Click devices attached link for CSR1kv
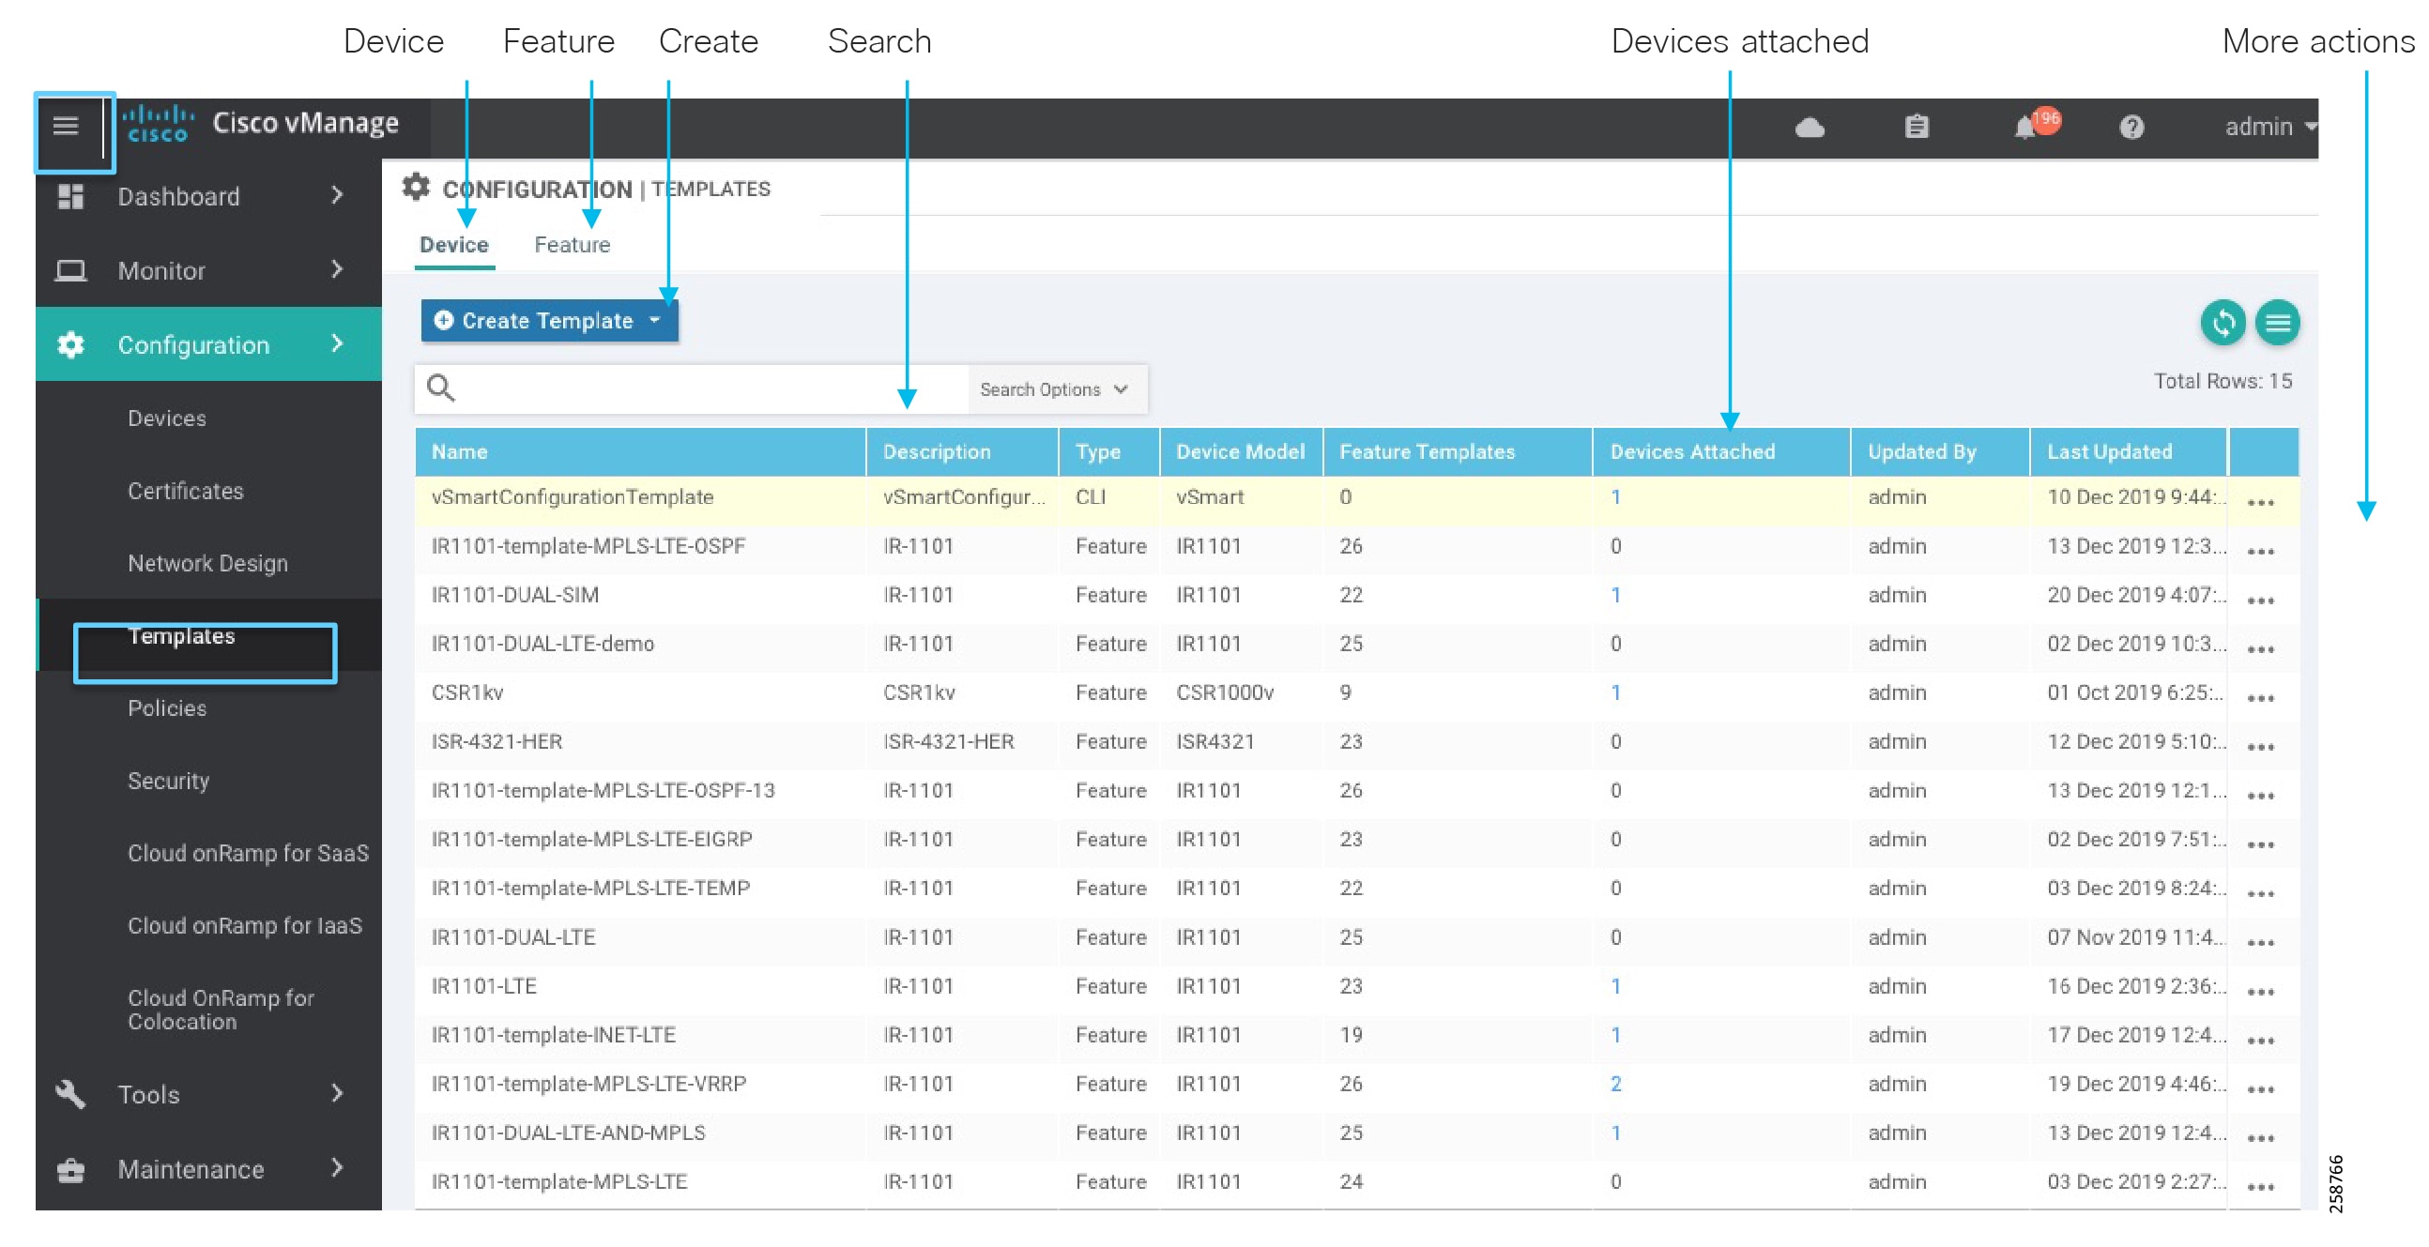This screenshot has height=1247, width=2429. pyautogui.click(x=1615, y=692)
